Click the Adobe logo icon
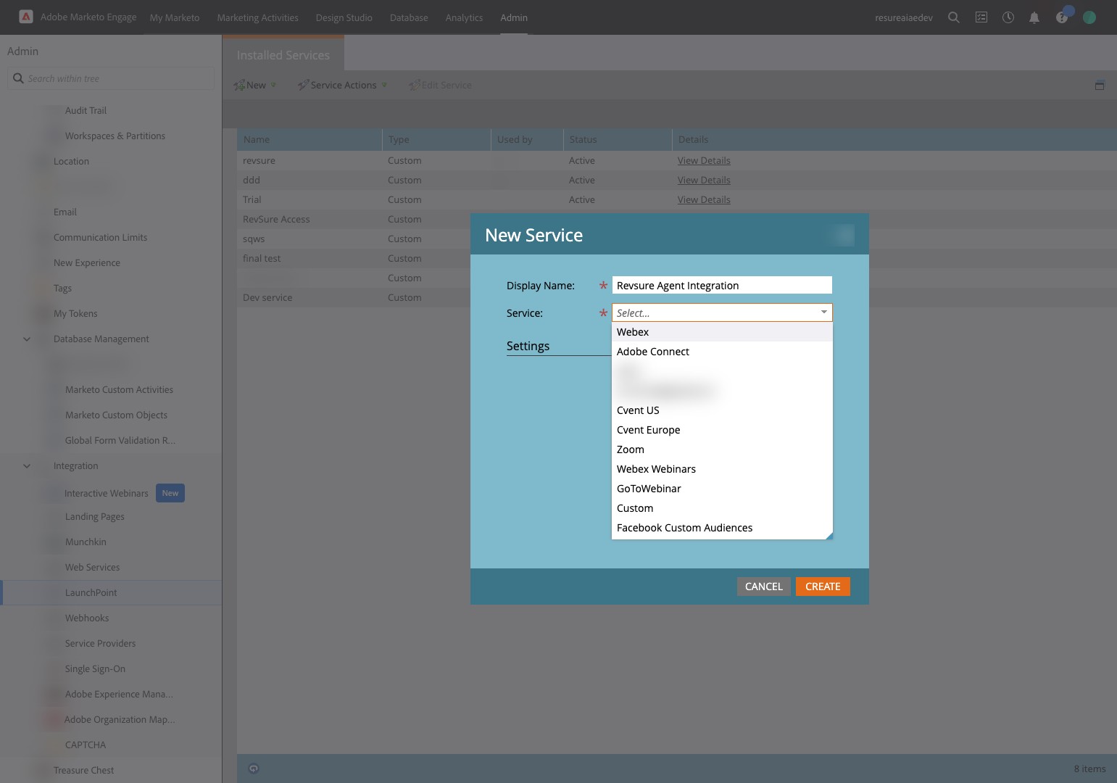Image resolution: width=1117 pixels, height=783 pixels. [x=25, y=17]
